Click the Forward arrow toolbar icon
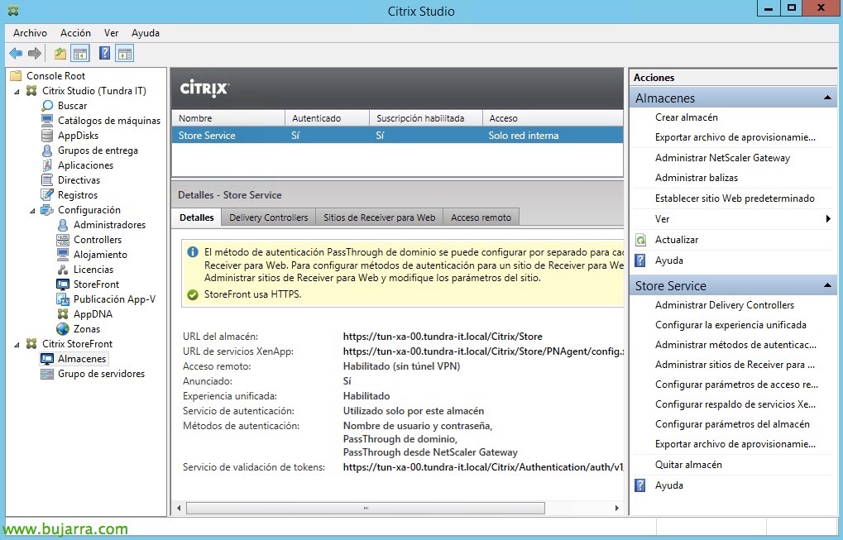 tap(35, 53)
